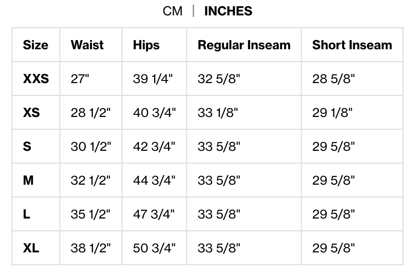Screen dimensions: 412x277
Task: Click the XL waist value 38 1/2"
Action: click(x=91, y=248)
